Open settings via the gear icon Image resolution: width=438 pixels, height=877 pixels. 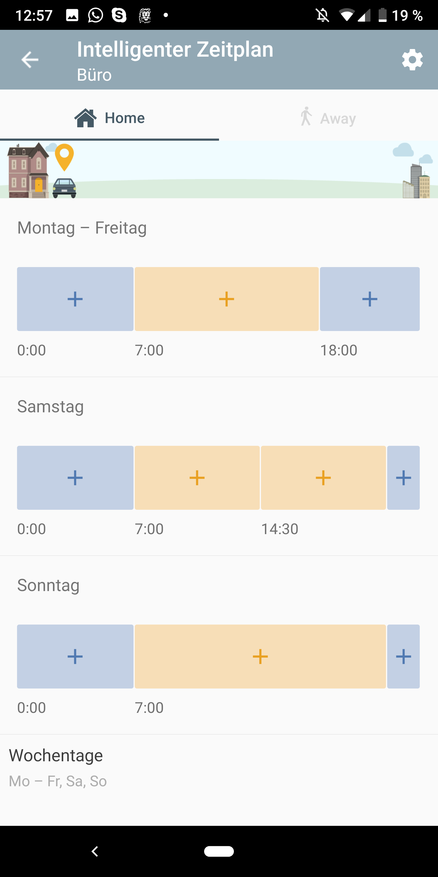(x=412, y=60)
